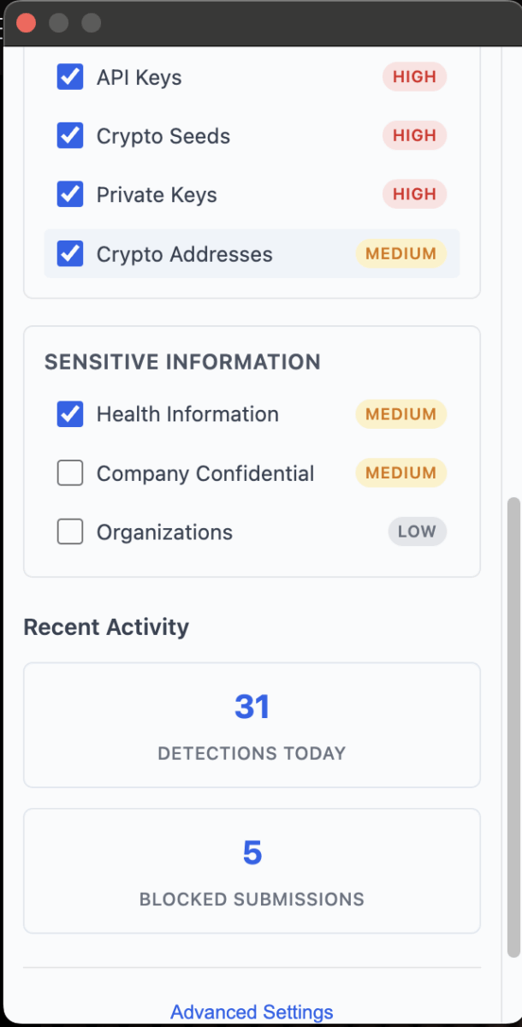522x1027 pixels.
Task: Click the HIGH badge next to Crypto Seeds
Action: click(414, 136)
